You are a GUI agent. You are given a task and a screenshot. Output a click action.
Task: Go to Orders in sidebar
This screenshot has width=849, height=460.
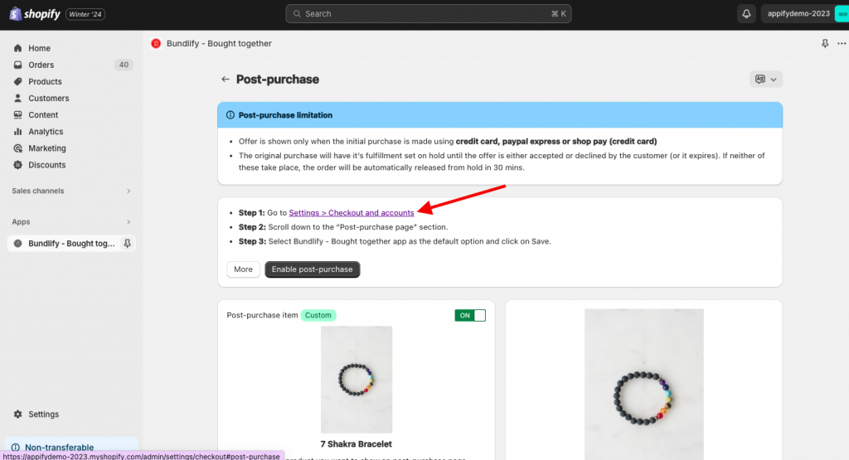[x=41, y=65]
